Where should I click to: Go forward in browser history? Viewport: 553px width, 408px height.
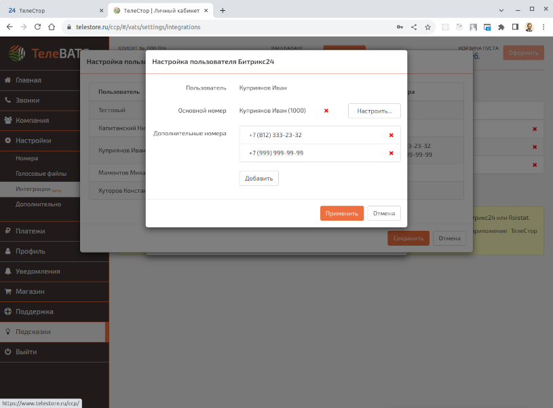coord(24,27)
